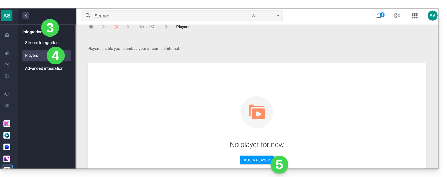The height and width of the screenshot is (177, 447).
Task: Click the AA user avatar
Action: pyautogui.click(x=432, y=16)
